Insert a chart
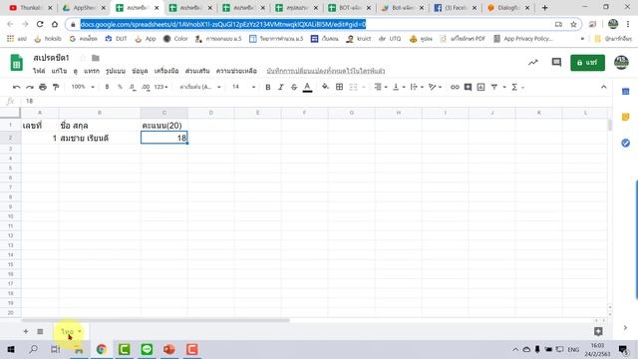Screen dimensions: 638x359 480,87
